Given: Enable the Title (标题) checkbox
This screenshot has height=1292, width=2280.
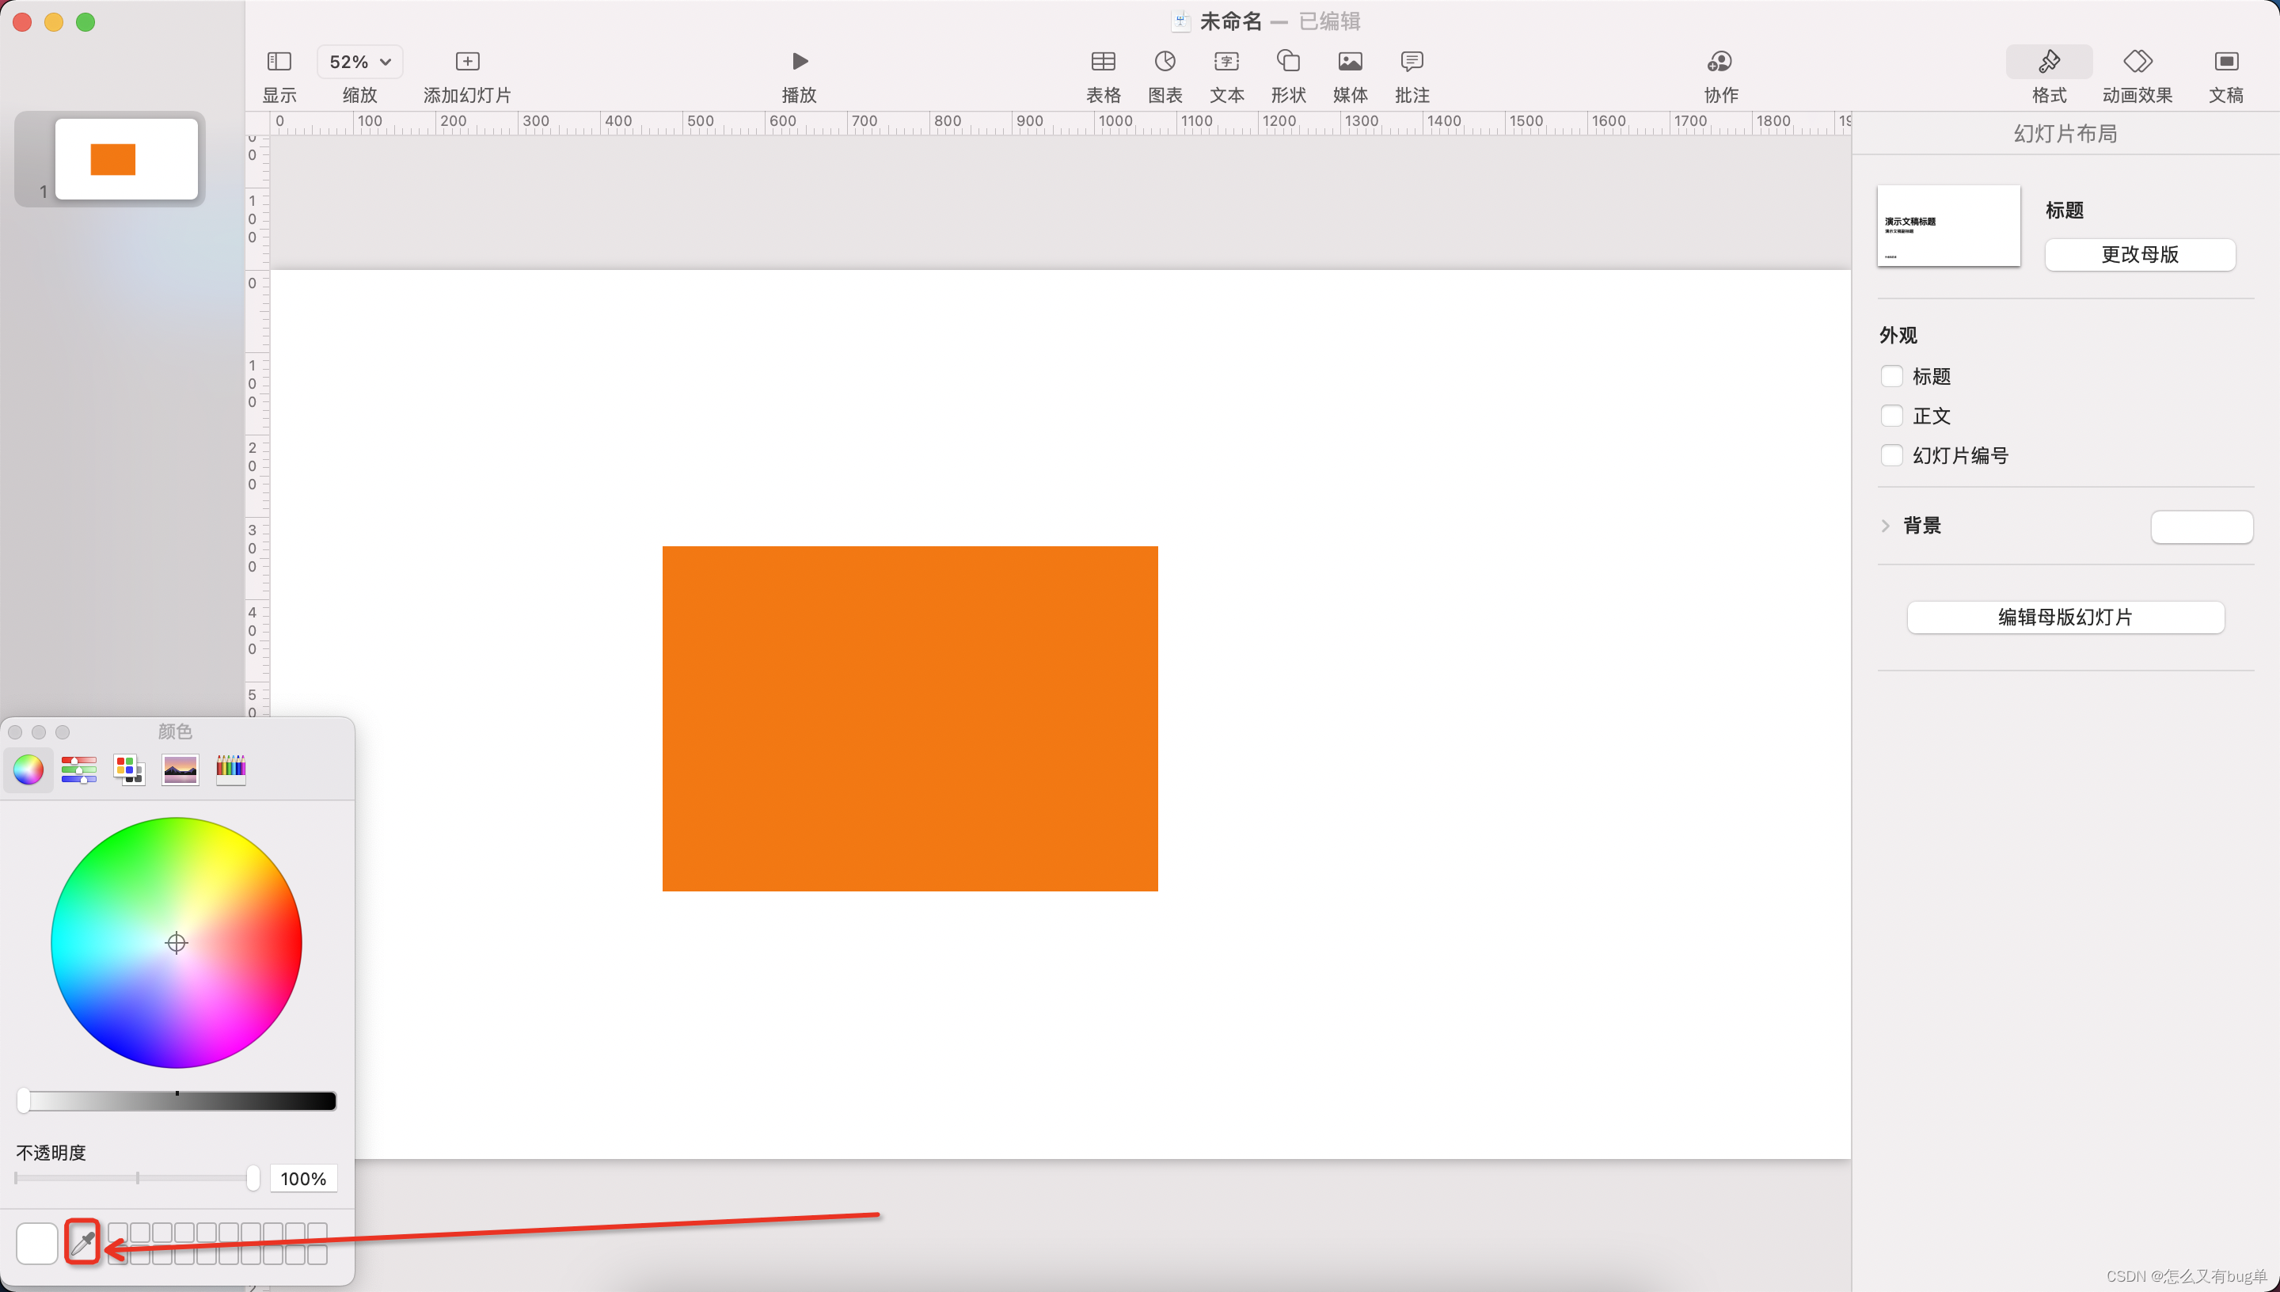Looking at the screenshot, I should (1891, 376).
